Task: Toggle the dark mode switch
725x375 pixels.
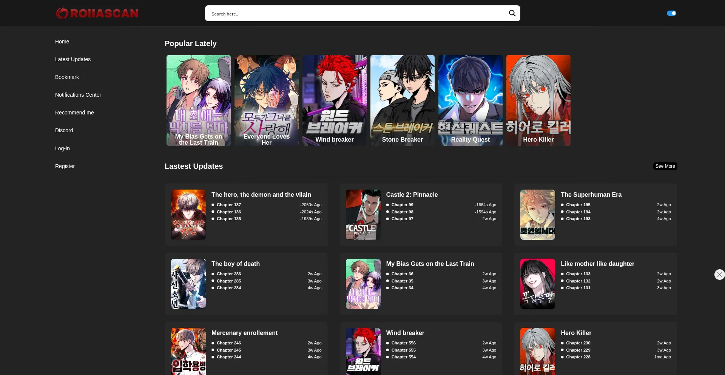Action: click(671, 13)
